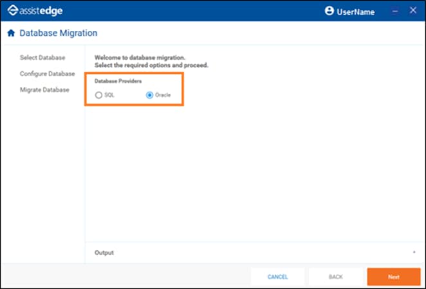Minimize the AssistEdge window
Viewport: 426px width, 289px height.
(395, 11)
